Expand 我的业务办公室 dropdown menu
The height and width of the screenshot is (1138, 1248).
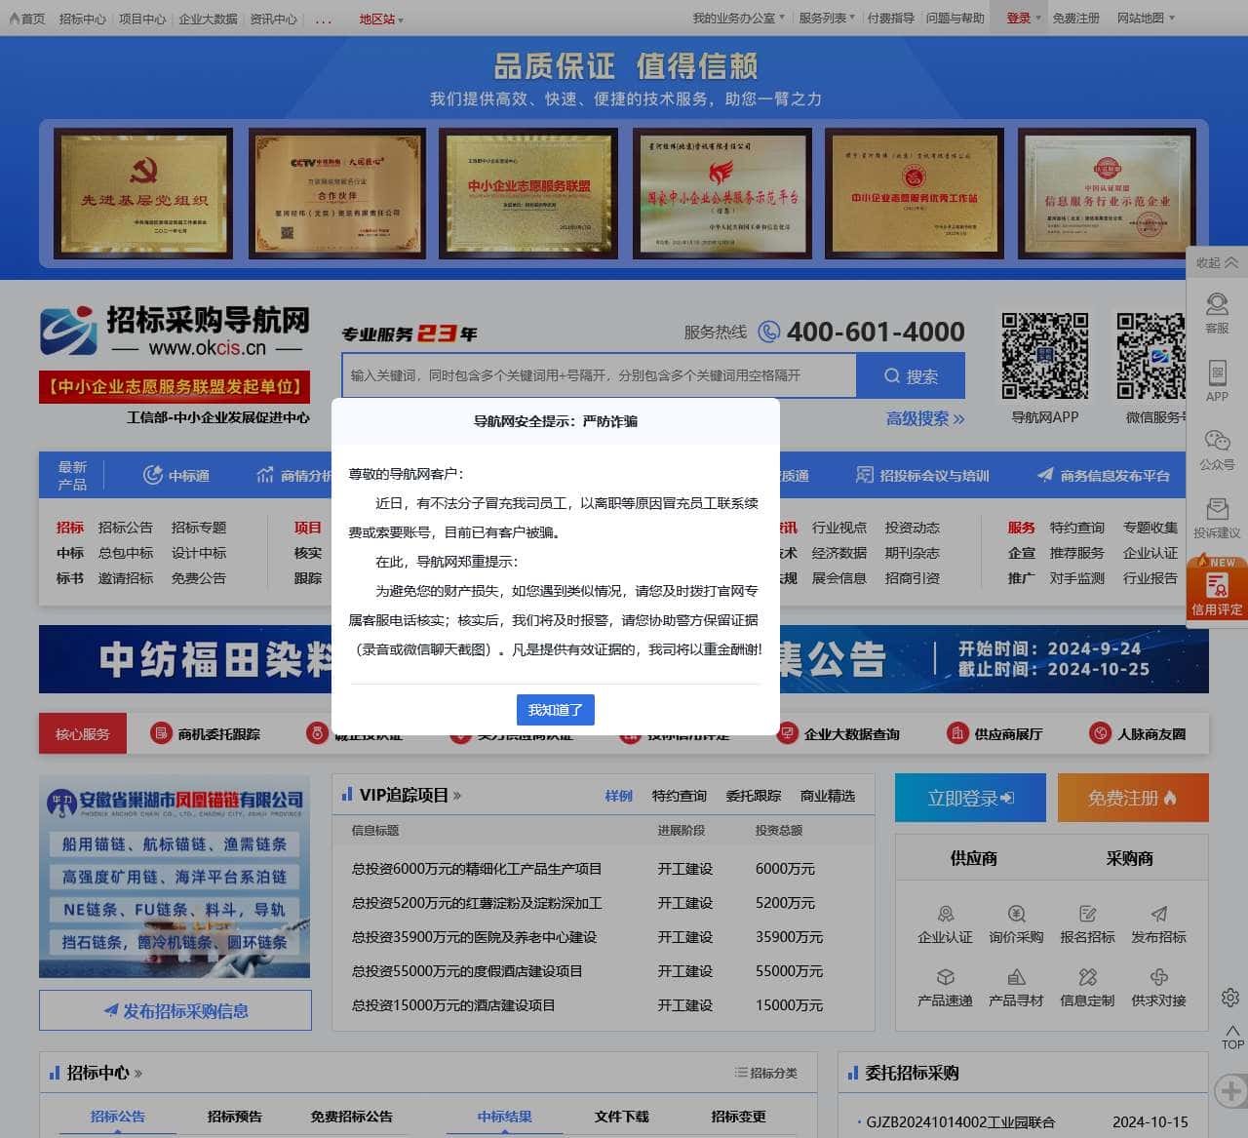point(738,19)
